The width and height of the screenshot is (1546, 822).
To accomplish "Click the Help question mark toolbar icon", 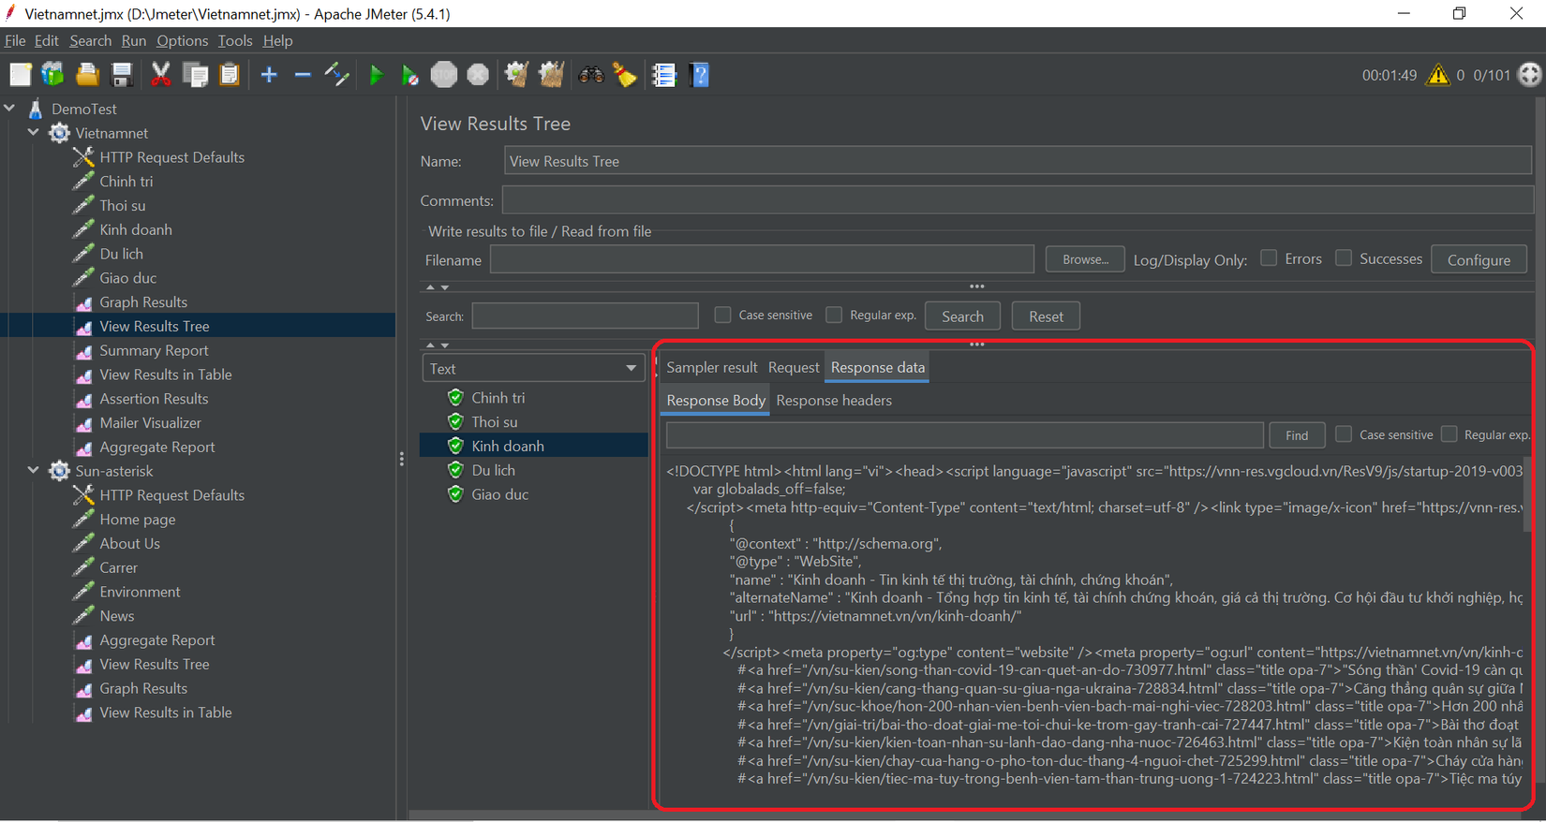I will pyautogui.click(x=700, y=75).
